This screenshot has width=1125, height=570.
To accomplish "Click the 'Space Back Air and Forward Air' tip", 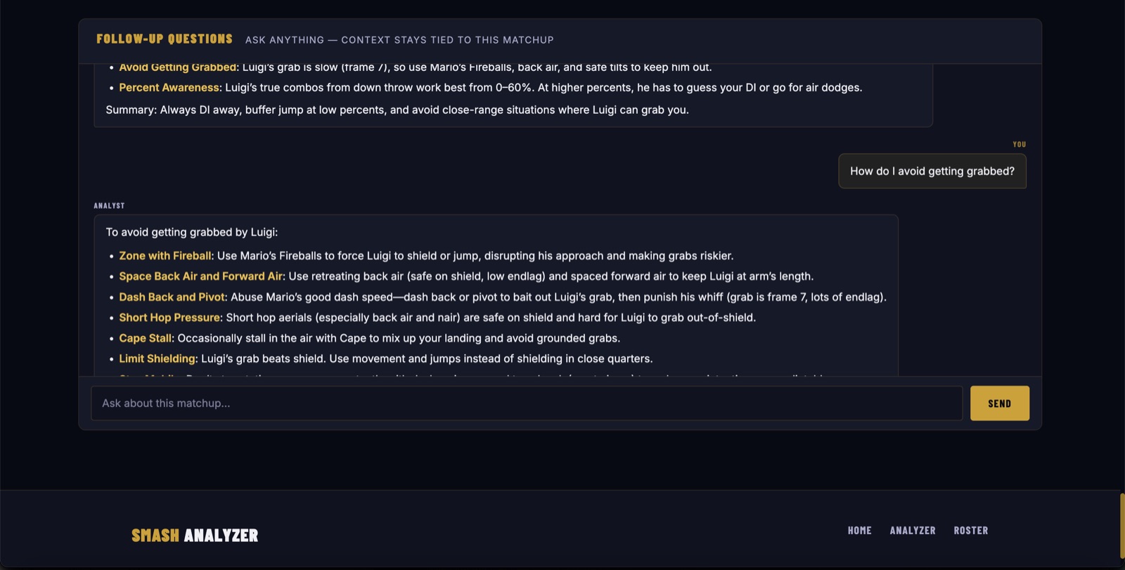I will point(200,276).
